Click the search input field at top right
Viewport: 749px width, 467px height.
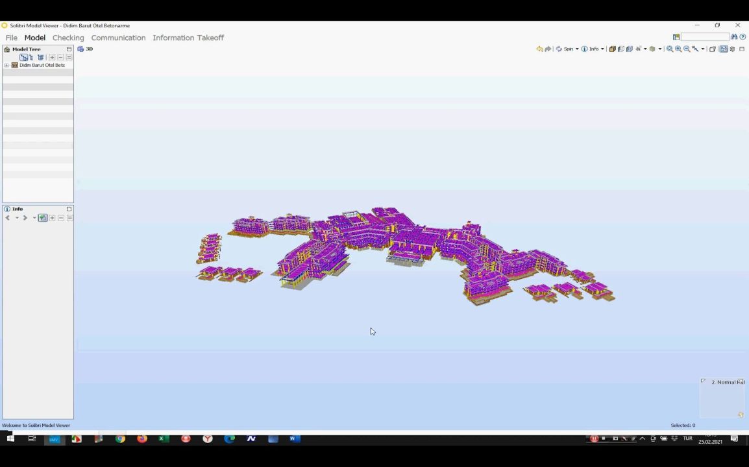(705, 37)
